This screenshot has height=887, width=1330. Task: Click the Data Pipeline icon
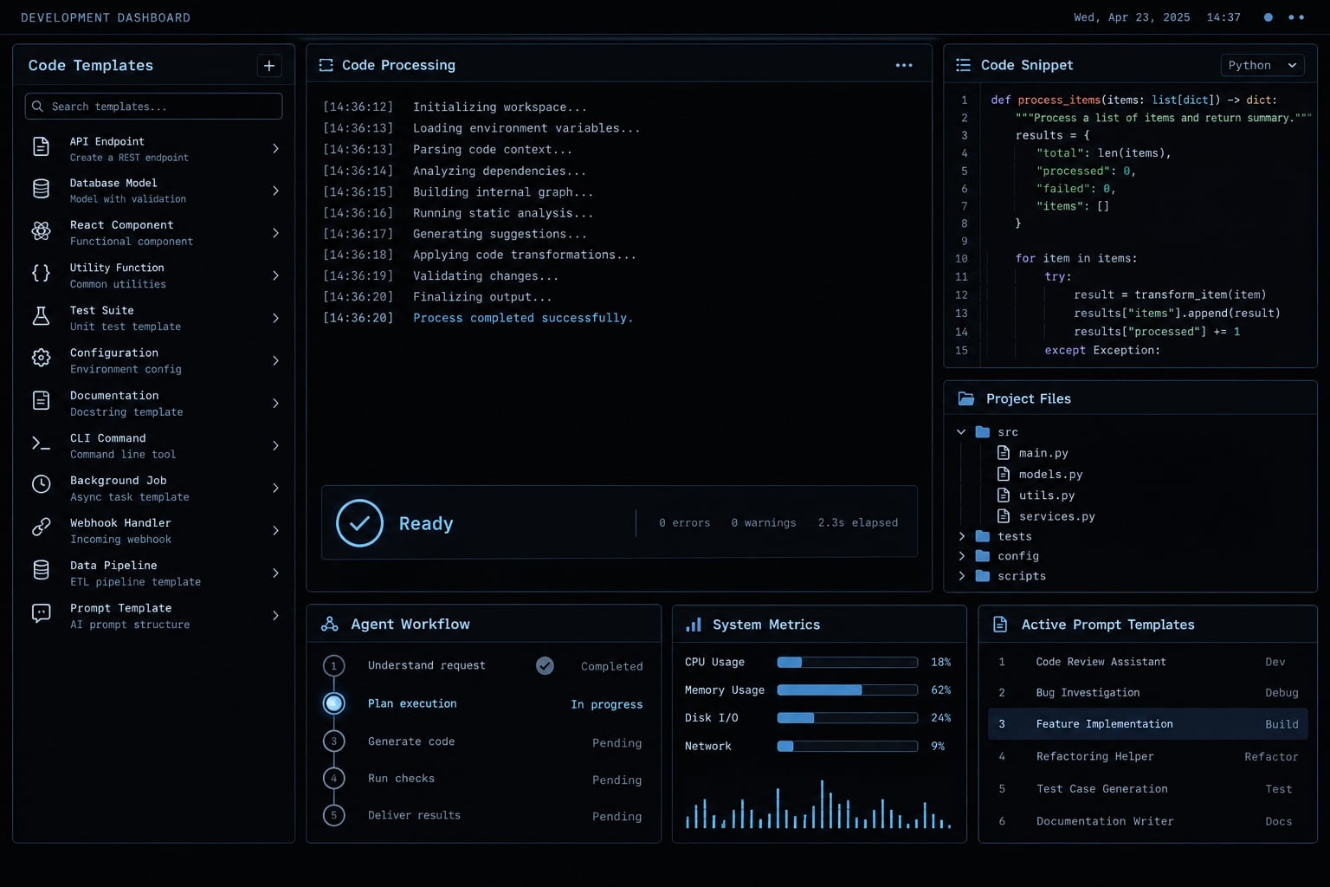41,570
